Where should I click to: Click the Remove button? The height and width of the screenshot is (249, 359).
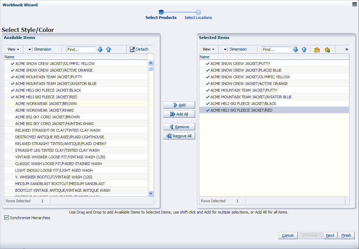tap(179, 127)
